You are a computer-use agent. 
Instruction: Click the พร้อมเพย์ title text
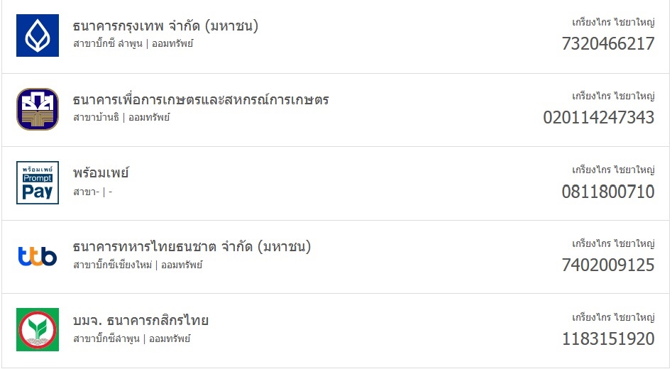[x=101, y=172]
